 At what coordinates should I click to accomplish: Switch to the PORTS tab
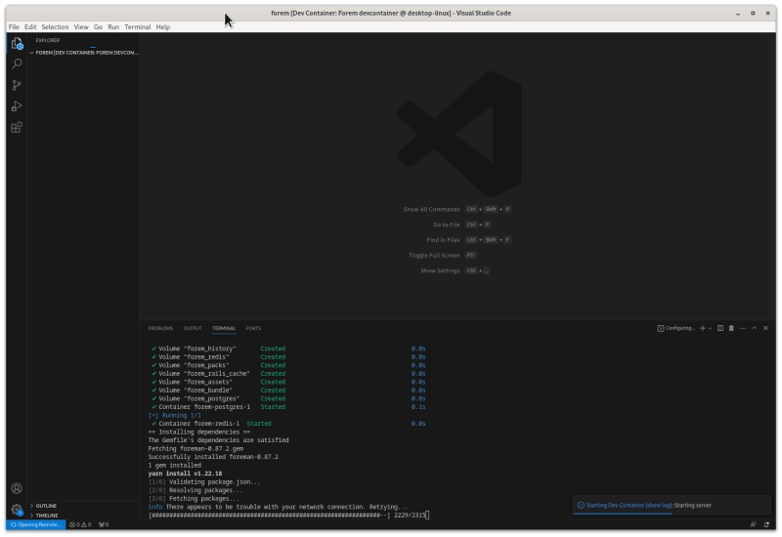coord(253,328)
